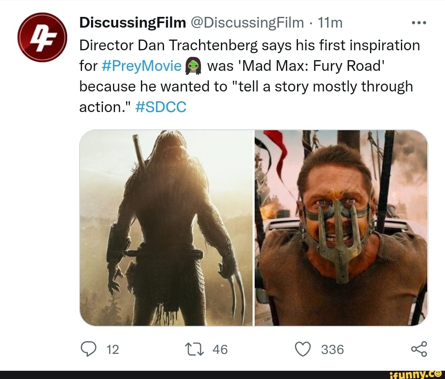
Task: Open the DiscussingFilm profile avatar
Action: (42, 37)
